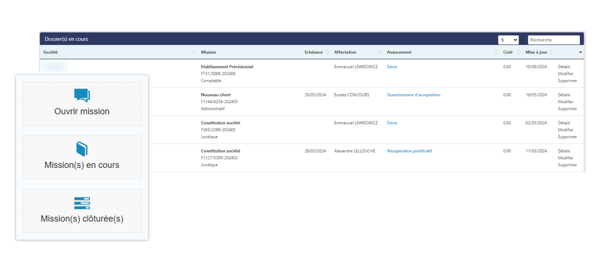Sort the table by Société column

coord(195,53)
